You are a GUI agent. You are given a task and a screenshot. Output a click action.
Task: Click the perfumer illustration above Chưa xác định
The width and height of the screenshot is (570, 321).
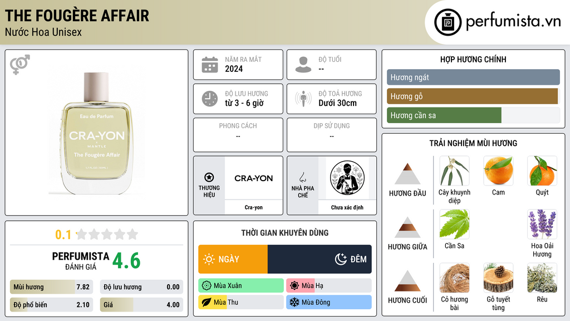(347, 178)
